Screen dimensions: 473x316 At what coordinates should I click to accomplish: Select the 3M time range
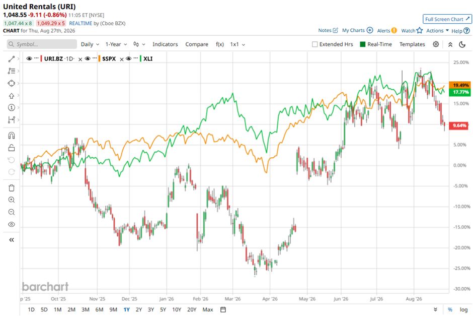click(x=86, y=309)
